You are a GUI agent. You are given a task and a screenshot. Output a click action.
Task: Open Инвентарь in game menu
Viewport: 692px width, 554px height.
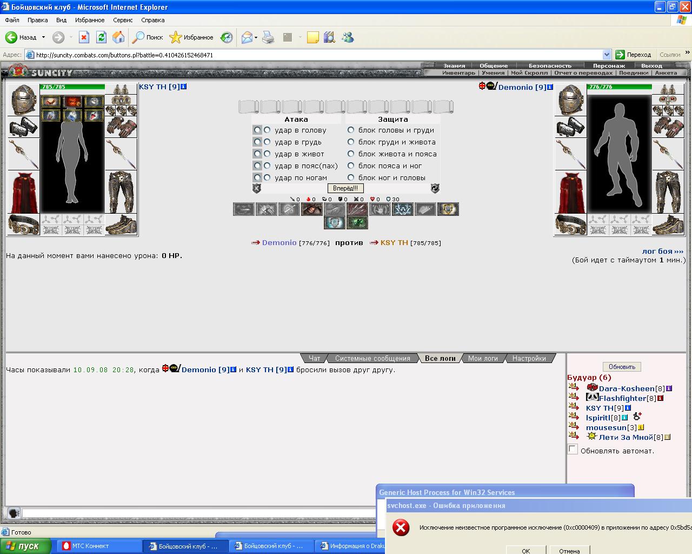[458, 72]
